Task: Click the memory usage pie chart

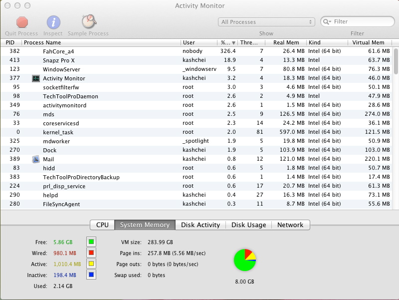Action: click(x=245, y=260)
